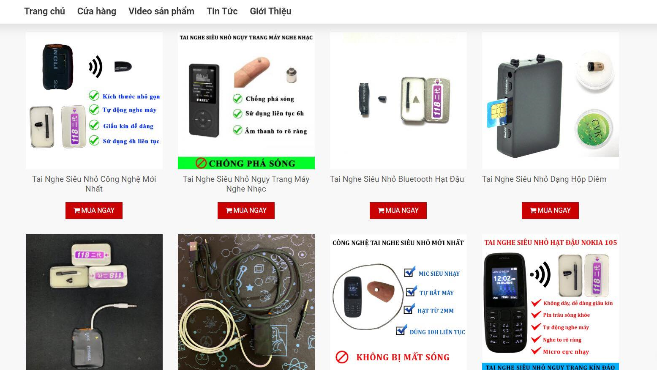Open Video sản phẩm in navigation
657x370 pixels.
click(x=161, y=11)
